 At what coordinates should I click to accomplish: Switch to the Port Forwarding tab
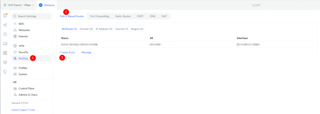pos(99,16)
